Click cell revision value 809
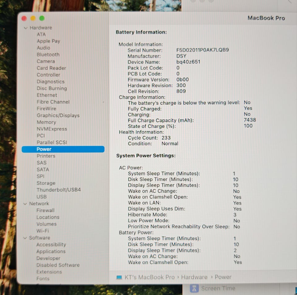Image resolution: width=297 pixels, height=295 pixels. point(181,91)
